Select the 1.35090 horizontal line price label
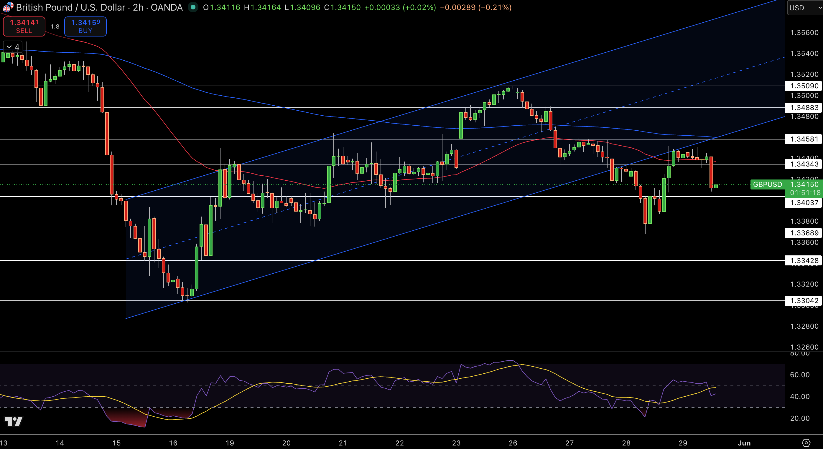The height and width of the screenshot is (449, 823). pos(804,86)
